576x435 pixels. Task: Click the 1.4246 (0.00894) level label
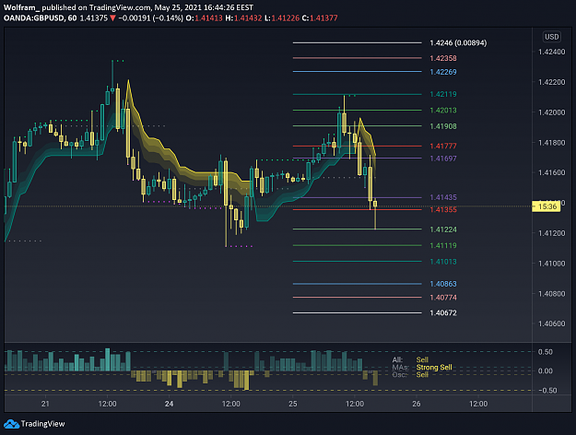(458, 43)
